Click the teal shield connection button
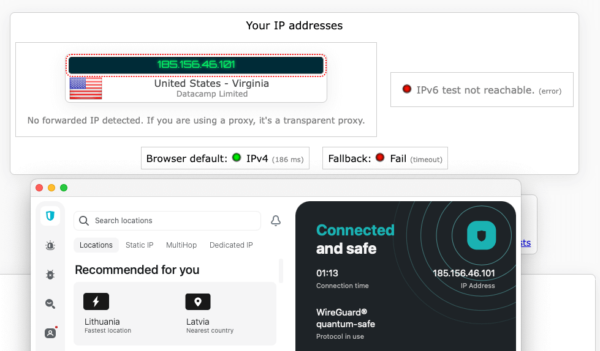Viewport: 600px width, 351px height. point(481,235)
